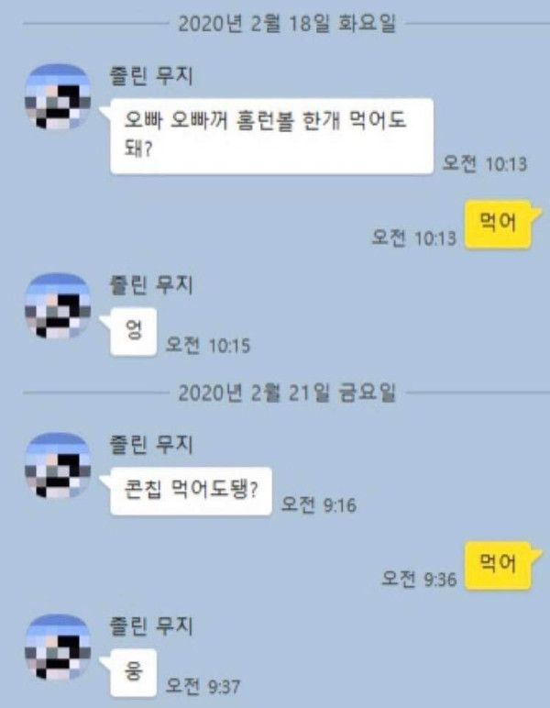Viewport: 550px width, 708px height.
Task: Click the avatar next to the 웅 reply
Action: coord(58,647)
